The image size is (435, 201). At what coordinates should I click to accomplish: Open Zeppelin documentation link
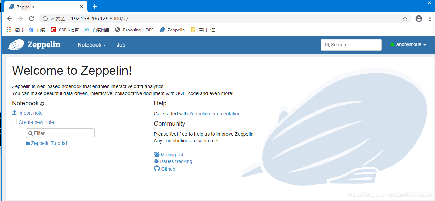[x=215, y=114]
